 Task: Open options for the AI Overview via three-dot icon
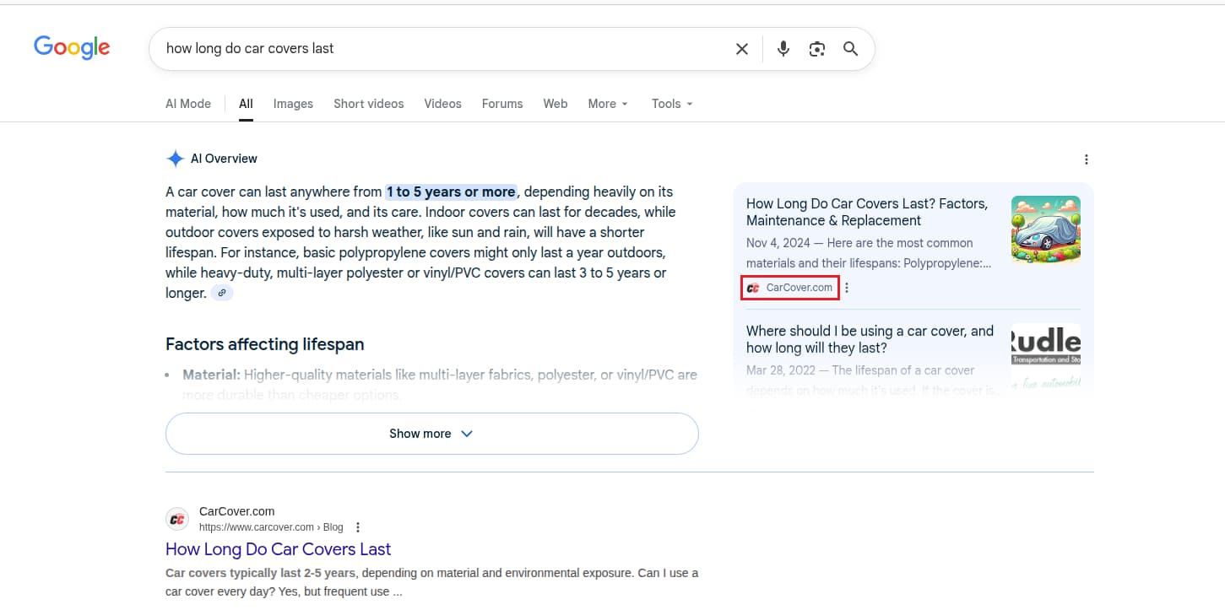(1087, 159)
